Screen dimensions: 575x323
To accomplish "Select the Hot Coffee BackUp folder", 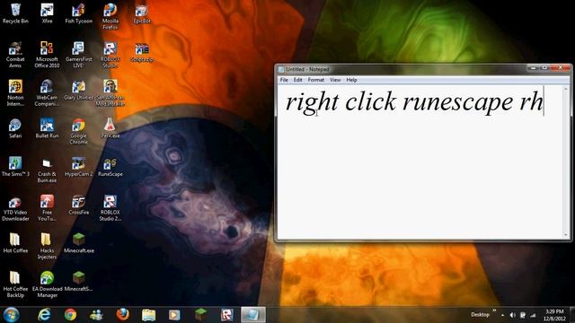I will click(x=15, y=284).
